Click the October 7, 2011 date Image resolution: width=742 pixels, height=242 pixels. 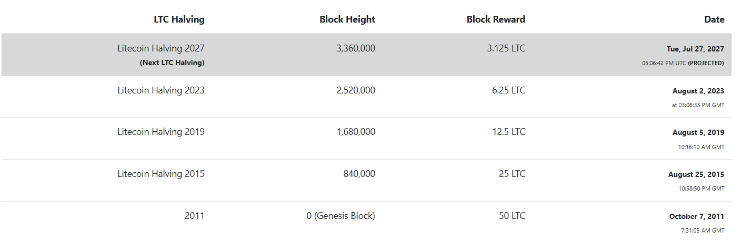697,216
